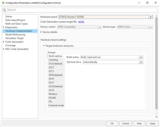The height and width of the screenshot is (127, 160).
Task: Select Solver in the left pane
Action: (9, 17)
